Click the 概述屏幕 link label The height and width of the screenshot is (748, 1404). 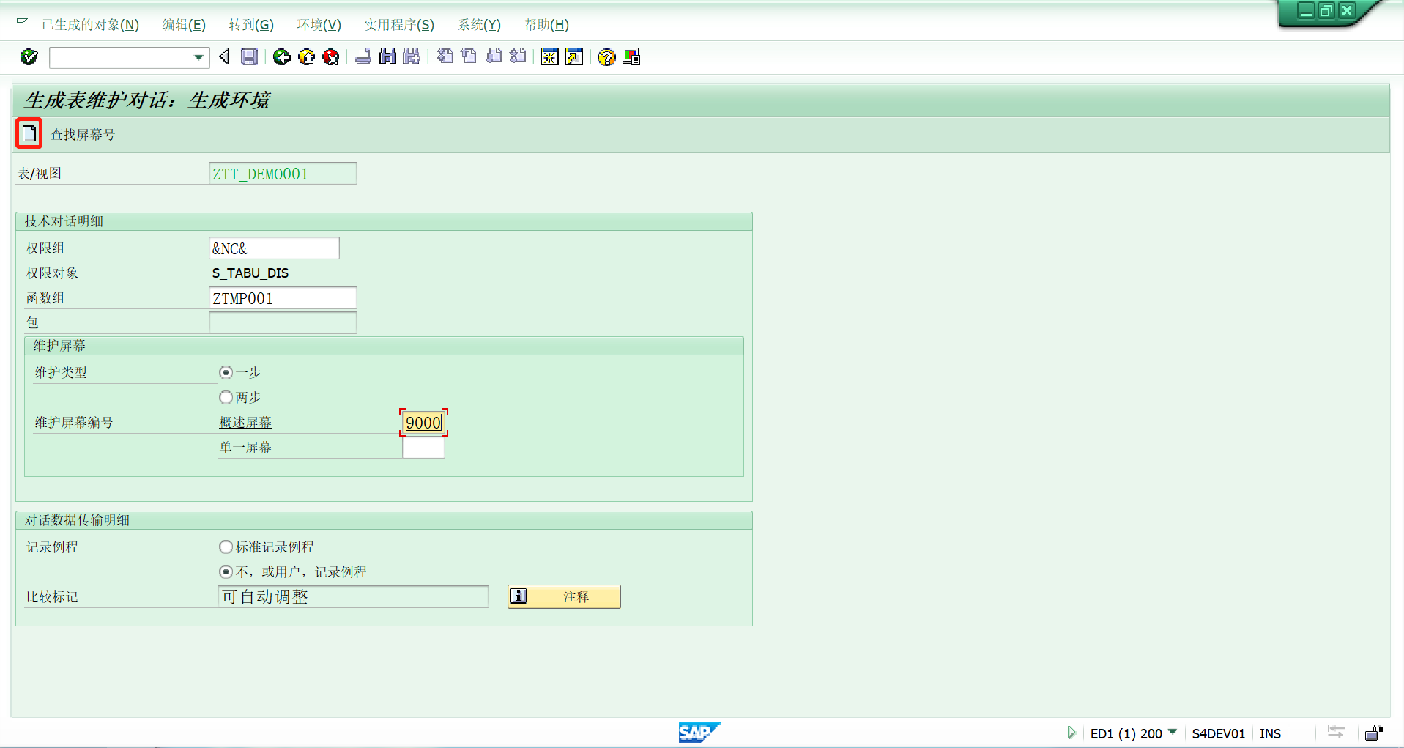pos(245,422)
